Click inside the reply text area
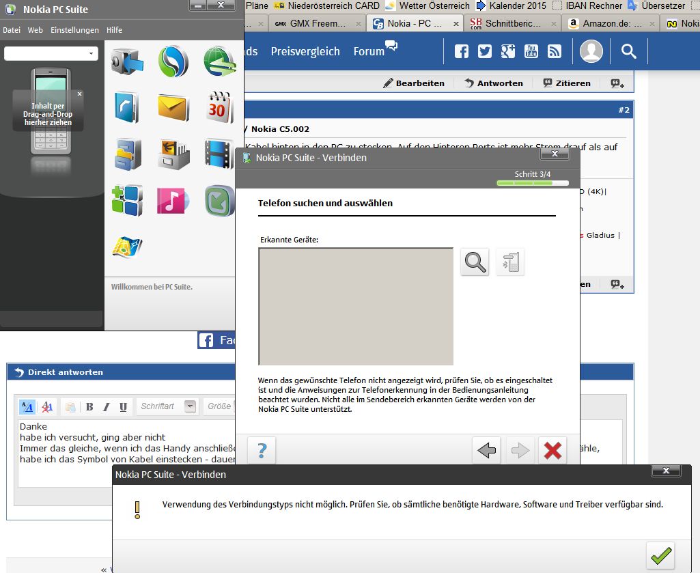The width and height of the screenshot is (700, 573). point(127,453)
